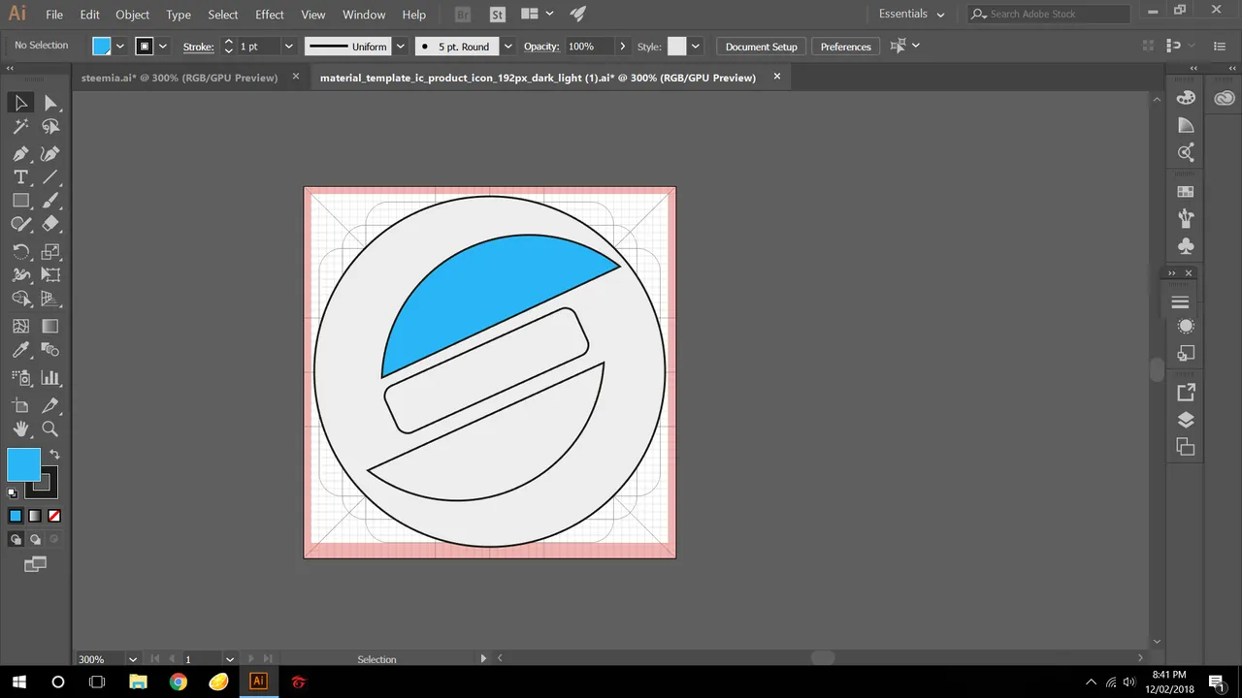Select the Lasso tool
This screenshot has height=698, width=1242.
pos(50,127)
